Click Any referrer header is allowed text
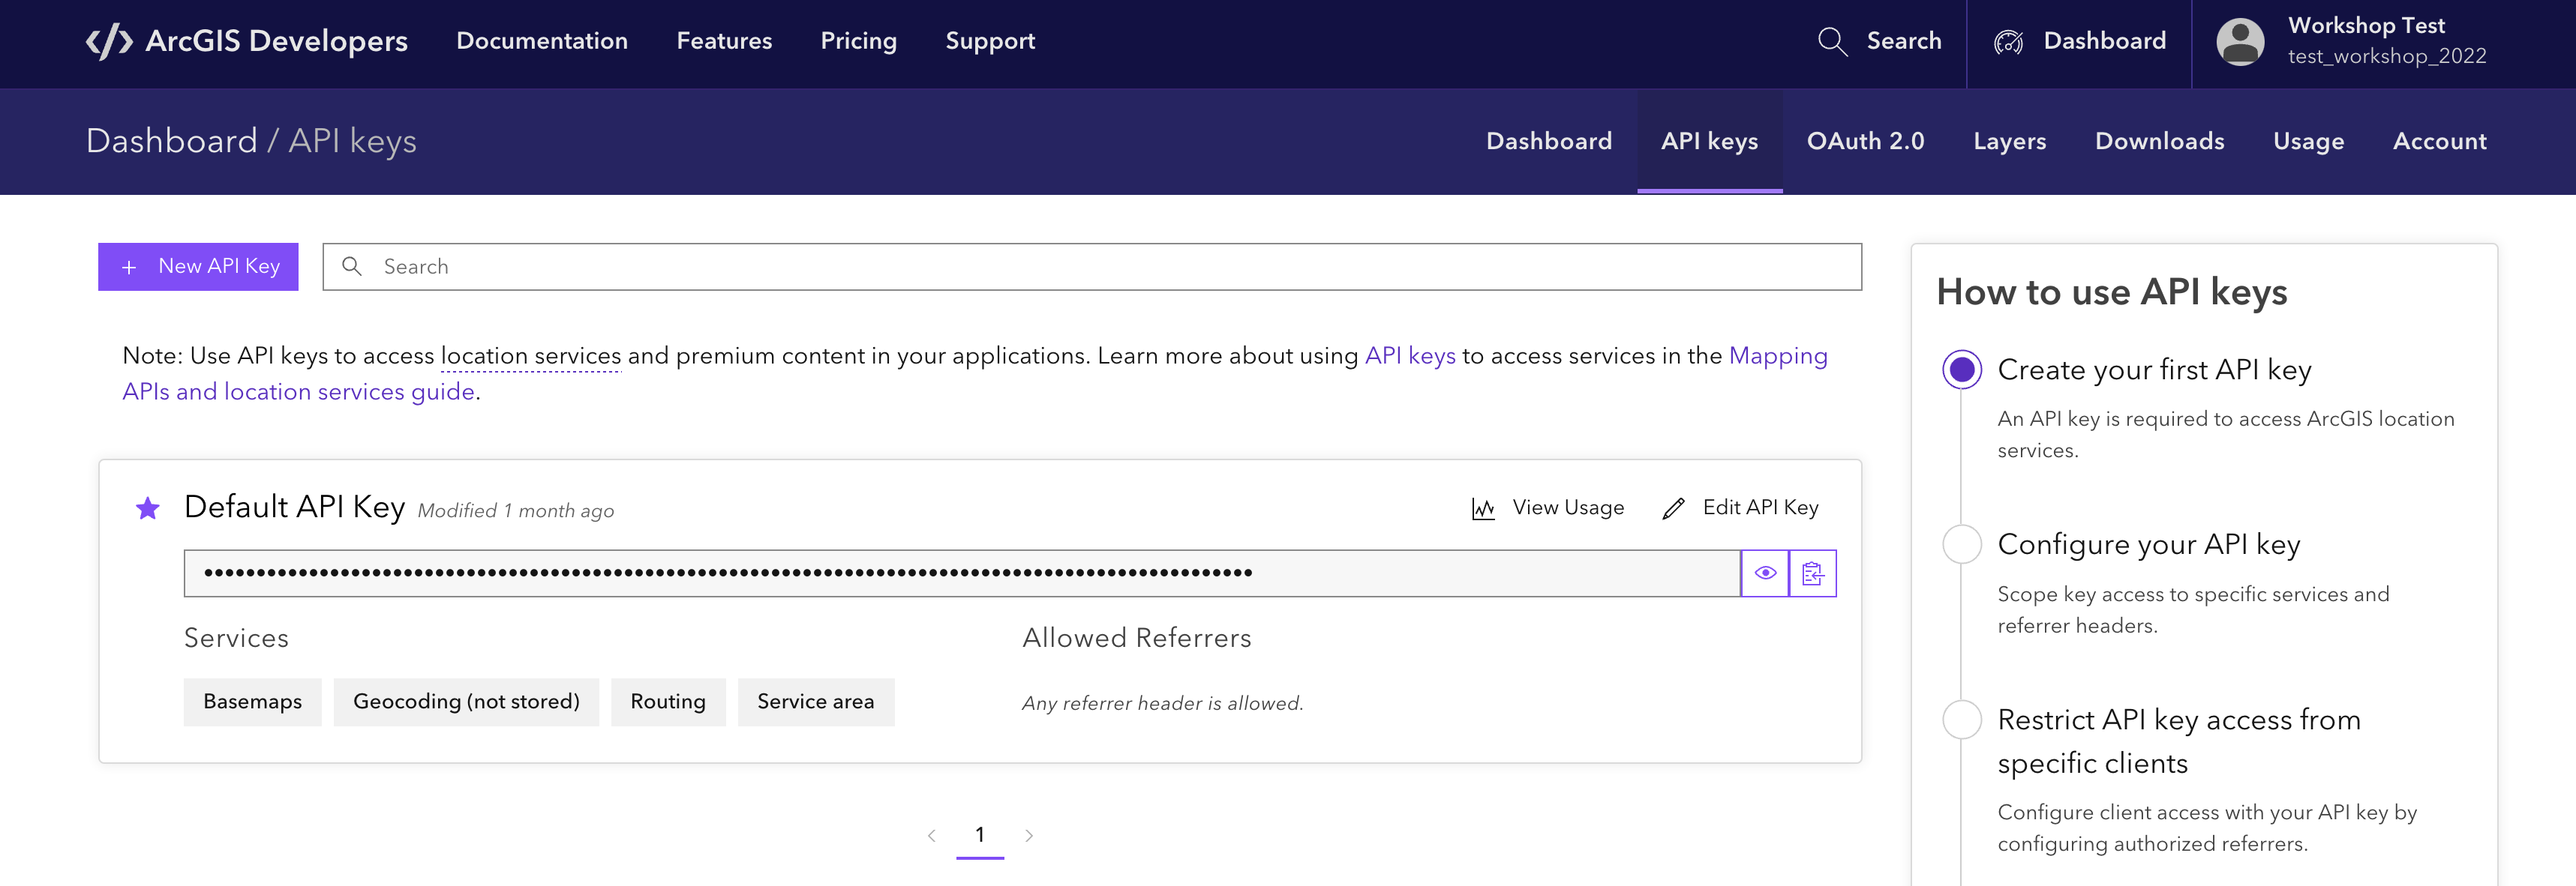 tap(1162, 703)
